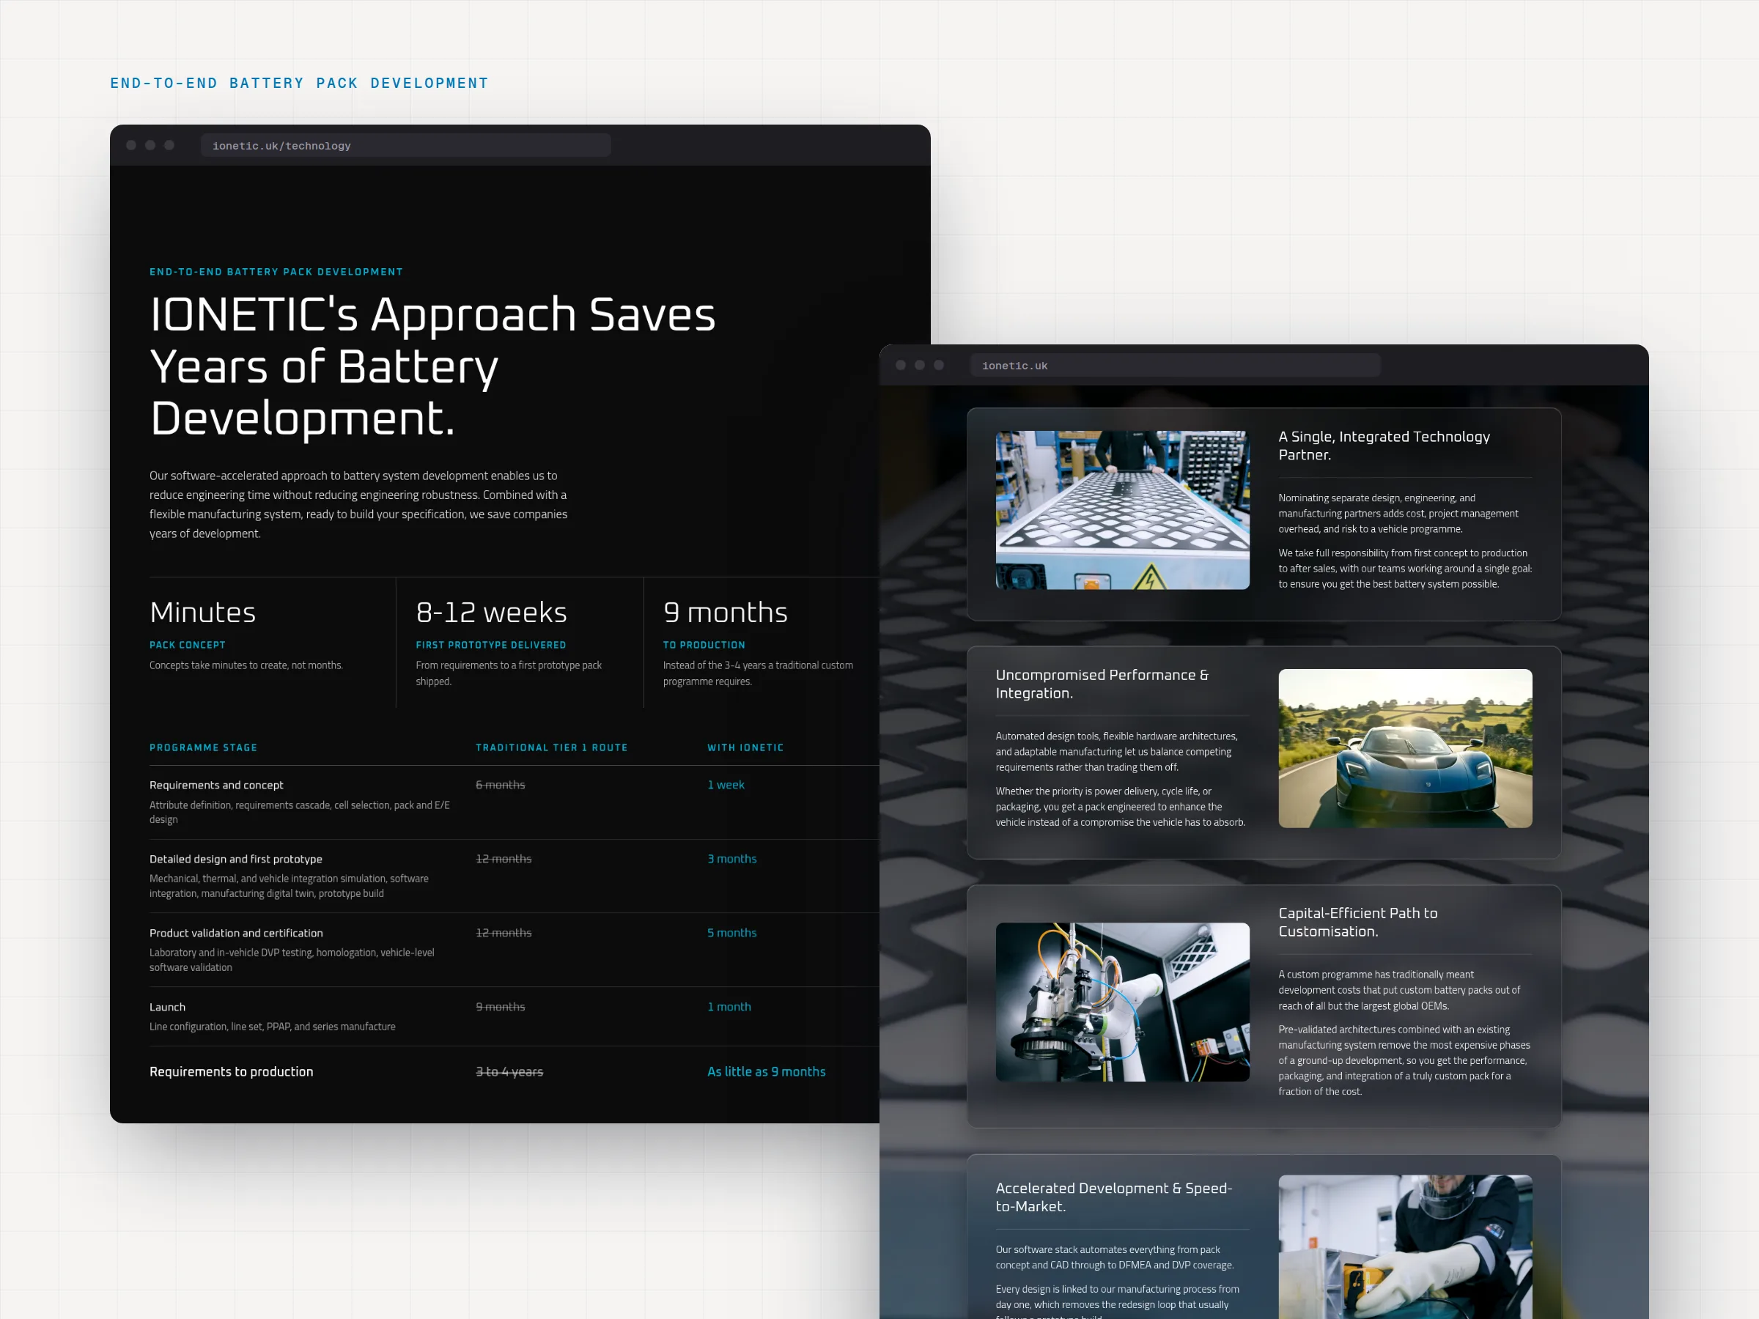Image resolution: width=1759 pixels, height=1319 pixels.
Task: Click the 'Minutes' stat heading
Action: tap(203, 612)
